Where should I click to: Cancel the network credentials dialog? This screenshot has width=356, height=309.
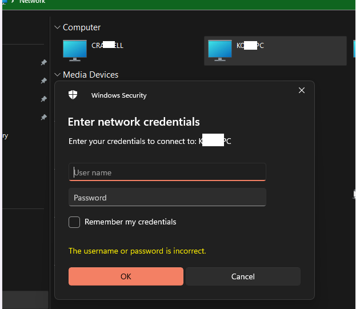click(243, 276)
